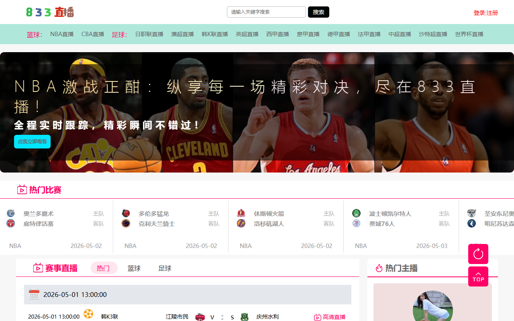
Task: Open the 奥兰多魔术 team name
Action: (x=39, y=214)
